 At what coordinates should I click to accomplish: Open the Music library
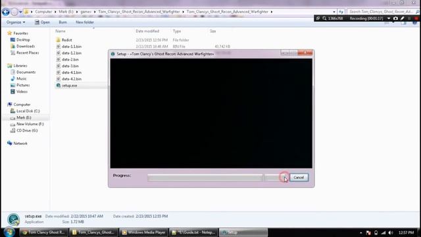21,78
